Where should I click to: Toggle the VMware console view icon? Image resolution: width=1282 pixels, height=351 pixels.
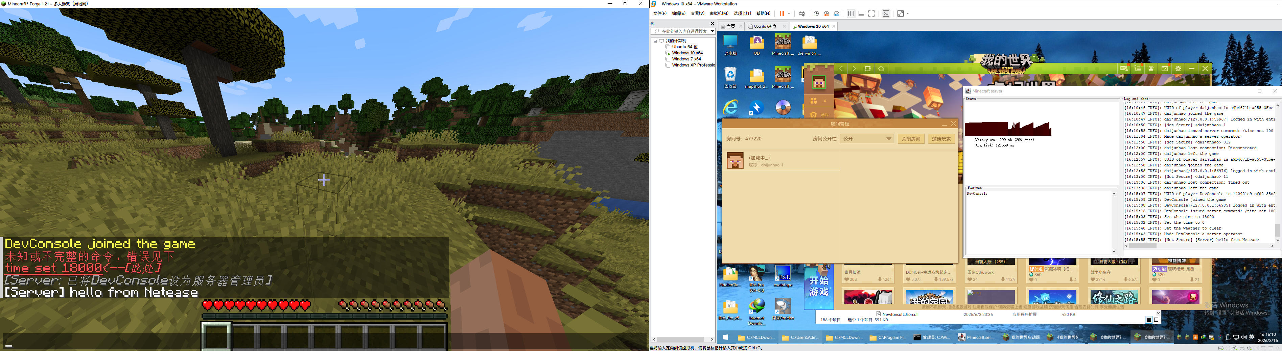[886, 13]
